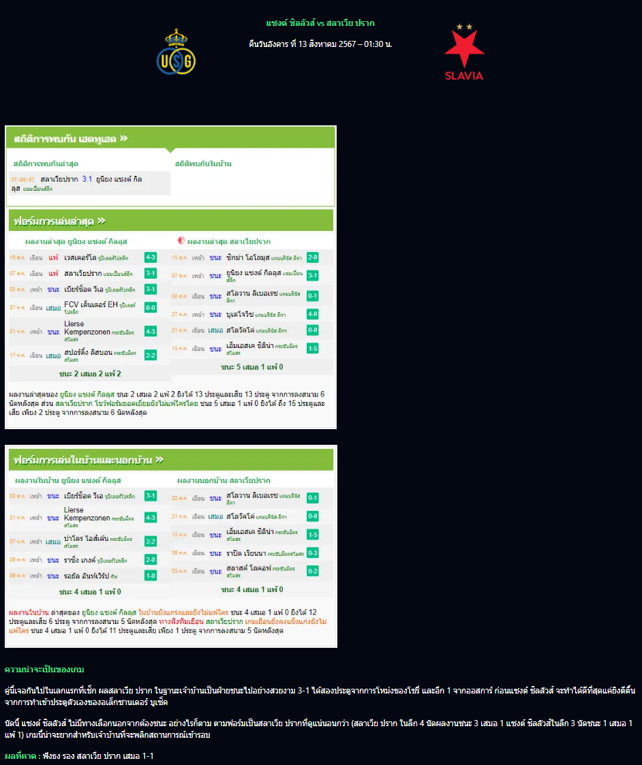Click 0-0 badge for FCV เด็นเดอร์ EH
The image size is (642, 765).
[151, 307]
